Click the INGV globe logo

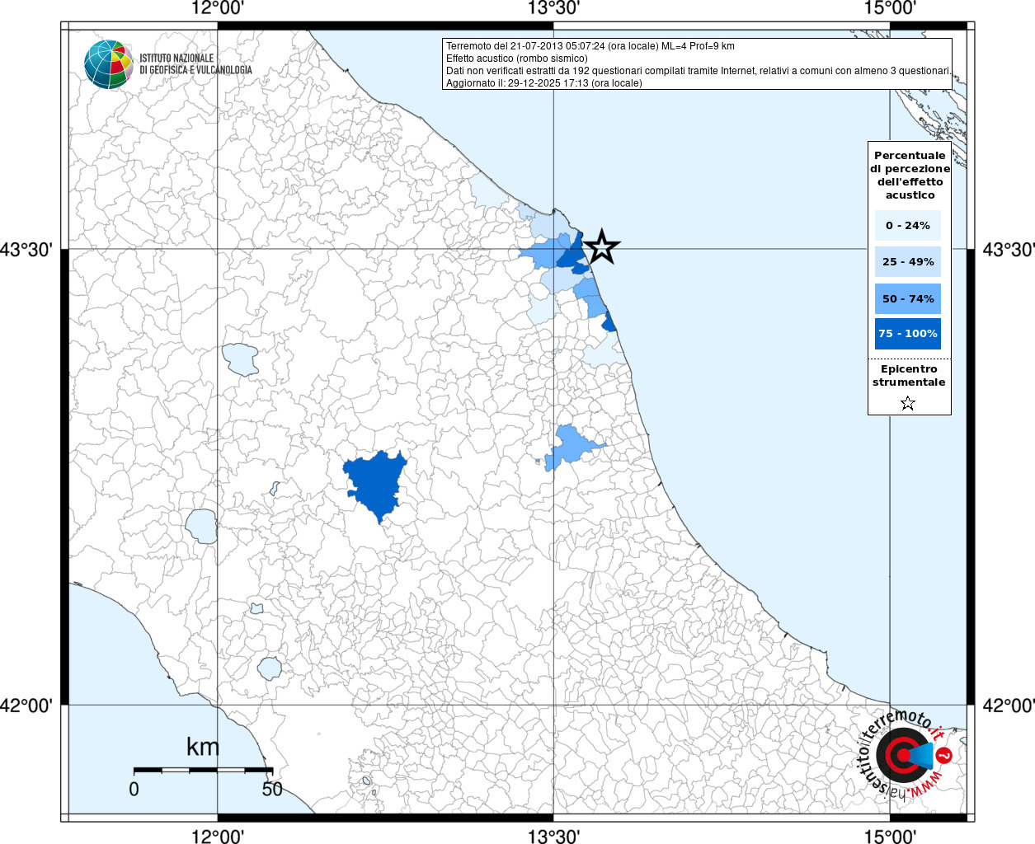108,64
